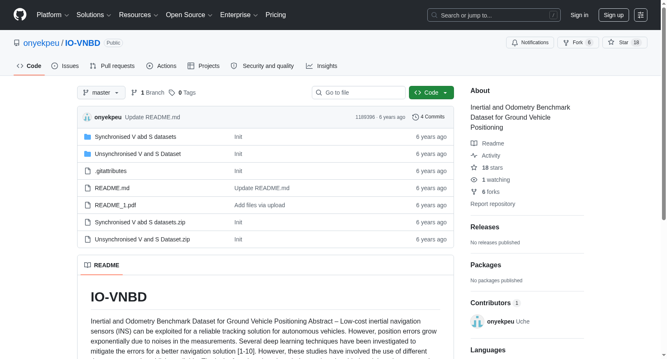Open folder icon for Unsynchronised V and S Dataset
Viewport: 667px width, 359px height.
click(x=88, y=154)
